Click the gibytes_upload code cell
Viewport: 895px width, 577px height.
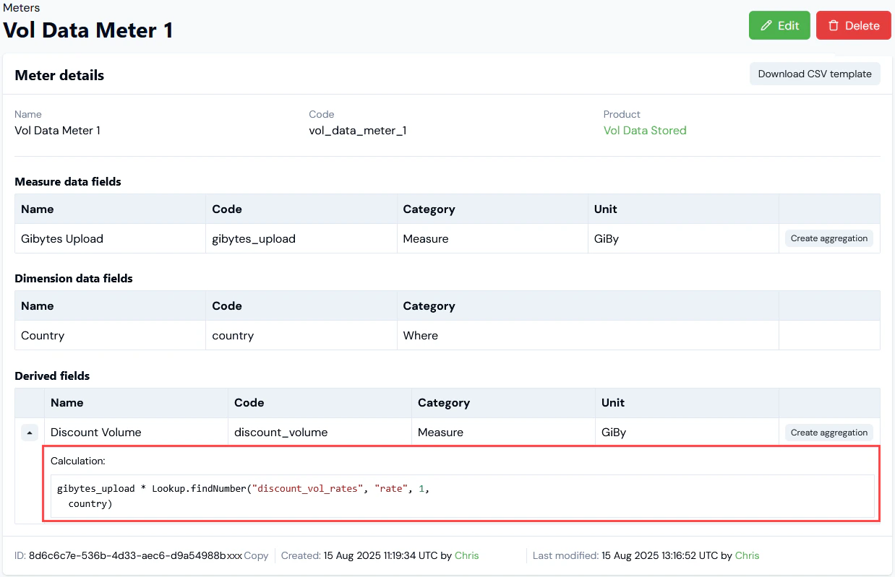tap(301, 238)
